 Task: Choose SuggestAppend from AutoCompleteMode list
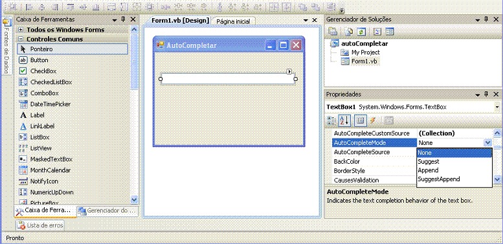click(x=454, y=179)
